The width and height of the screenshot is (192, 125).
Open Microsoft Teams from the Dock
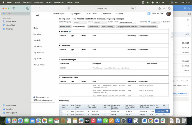pos(157,121)
